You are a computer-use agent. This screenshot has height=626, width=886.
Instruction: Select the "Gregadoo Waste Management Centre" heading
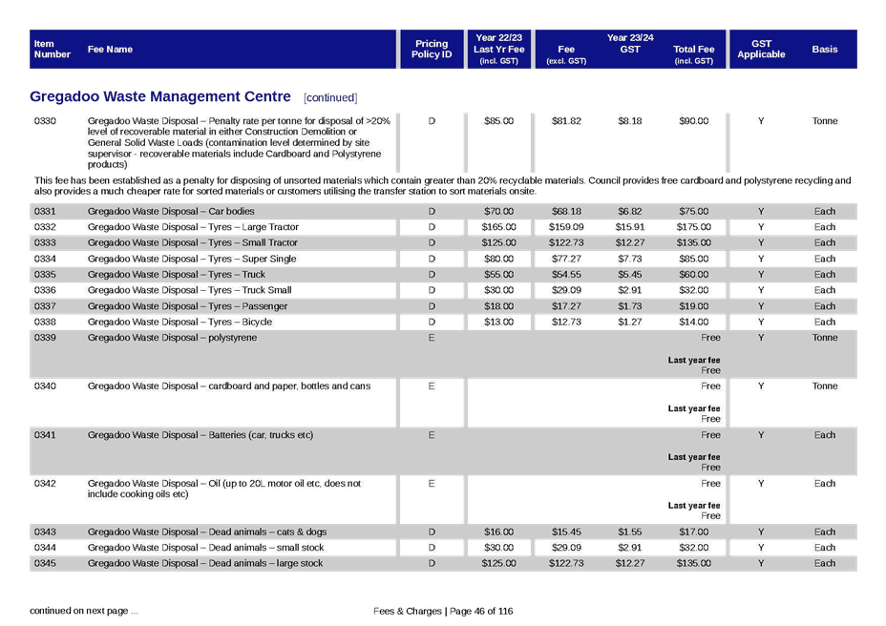[160, 96]
